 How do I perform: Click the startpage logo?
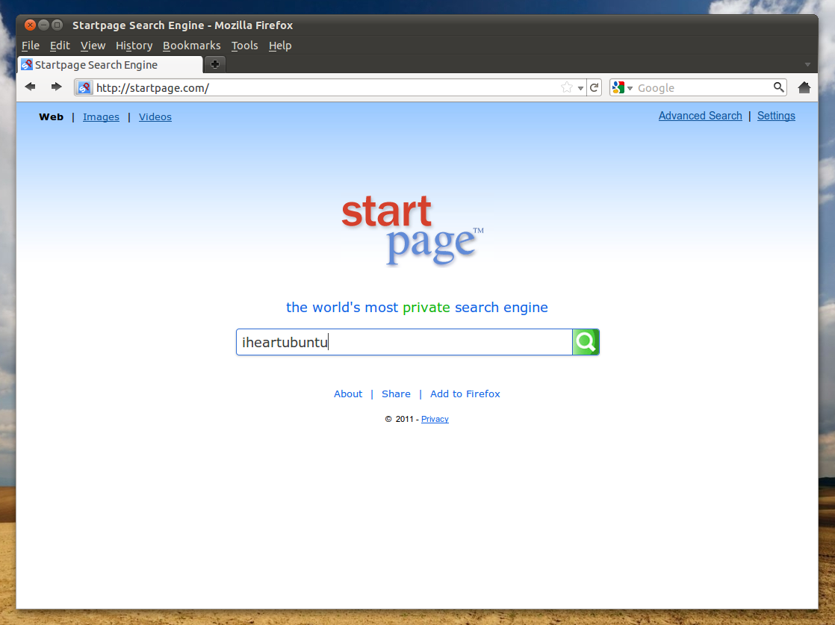tap(413, 230)
